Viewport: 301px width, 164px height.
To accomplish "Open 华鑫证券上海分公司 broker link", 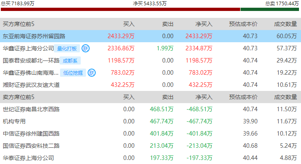I will [x=28, y=49].
